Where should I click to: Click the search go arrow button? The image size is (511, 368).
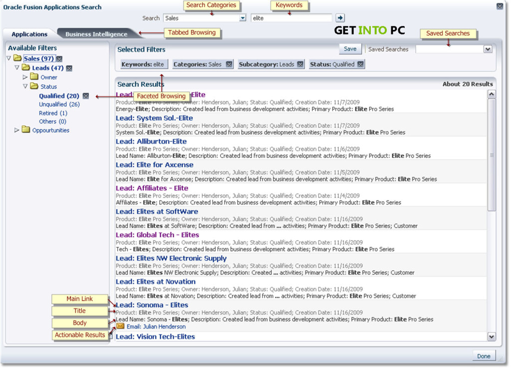pos(340,18)
